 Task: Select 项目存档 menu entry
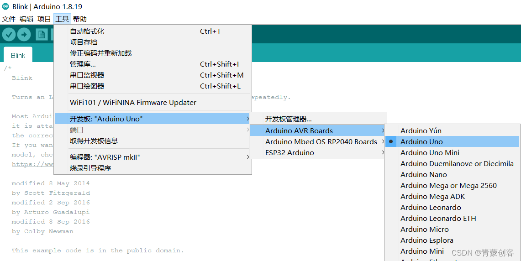tap(153, 42)
